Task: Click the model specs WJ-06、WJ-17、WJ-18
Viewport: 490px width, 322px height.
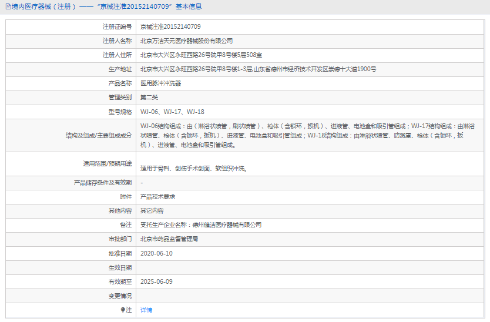Action: [x=172, y=112]
